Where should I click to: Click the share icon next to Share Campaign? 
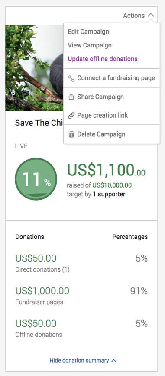coord(71,97)
